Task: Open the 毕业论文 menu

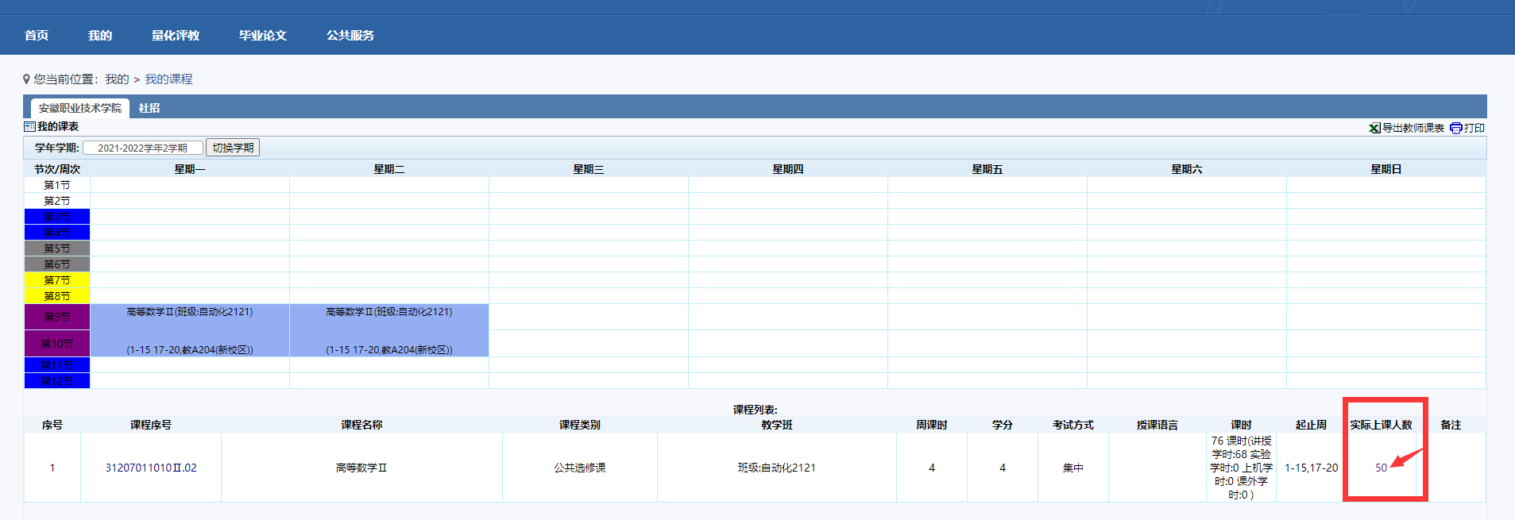Action: pyautogui.click(x=263, y=35)
